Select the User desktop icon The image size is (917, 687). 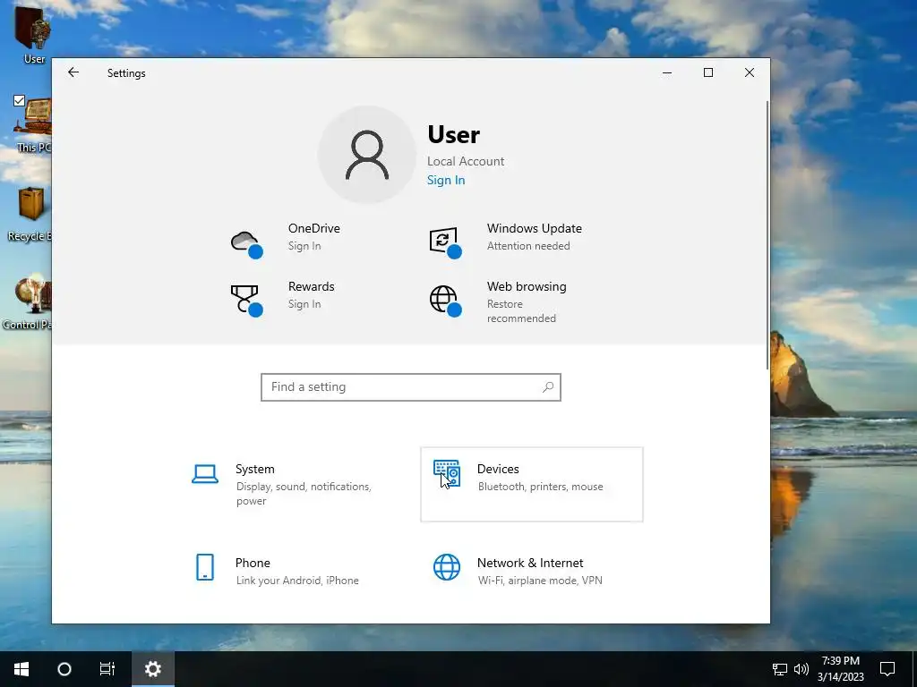(x=33, y=34)
